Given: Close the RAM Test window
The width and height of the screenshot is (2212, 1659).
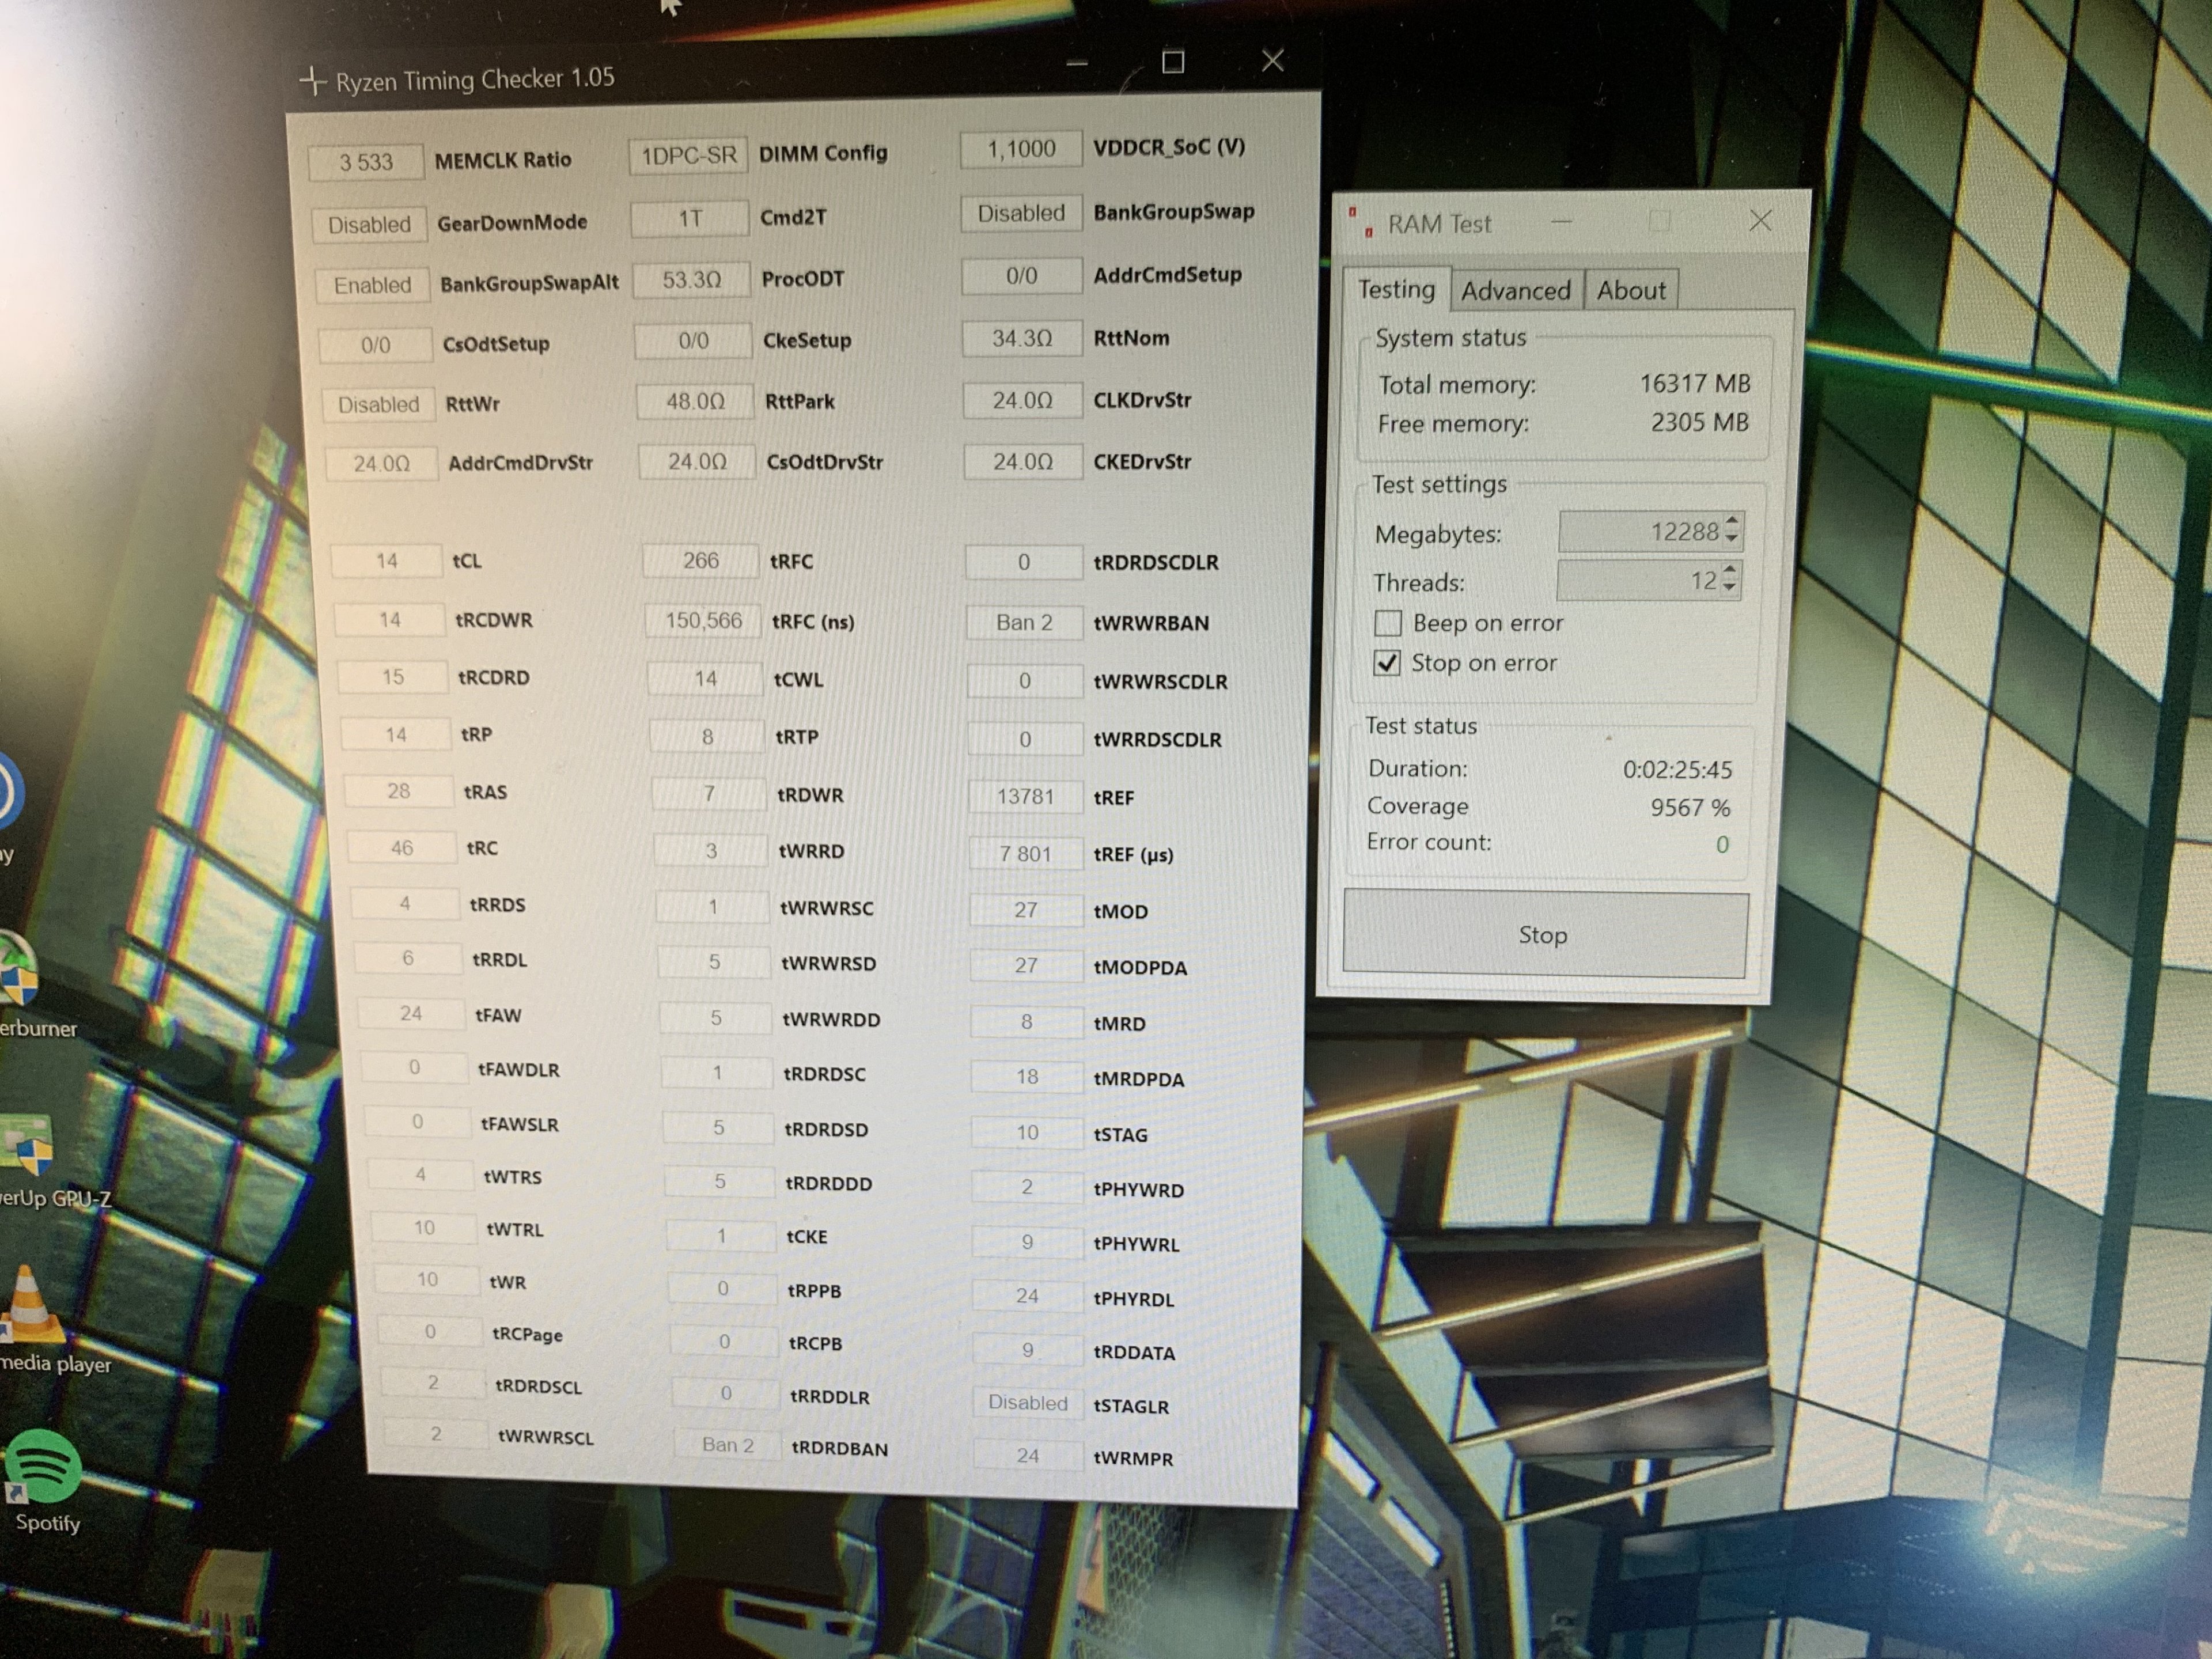Looking at the screenshot, I should click(1760, 221).
